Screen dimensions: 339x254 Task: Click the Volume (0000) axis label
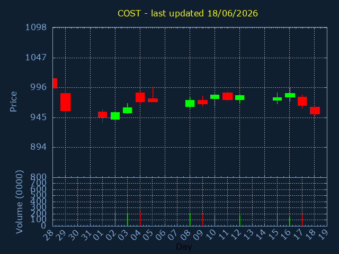[19, 202]
